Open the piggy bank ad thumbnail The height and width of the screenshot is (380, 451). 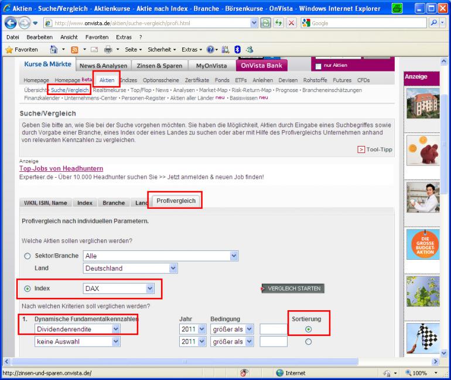(x=423, y=150)
